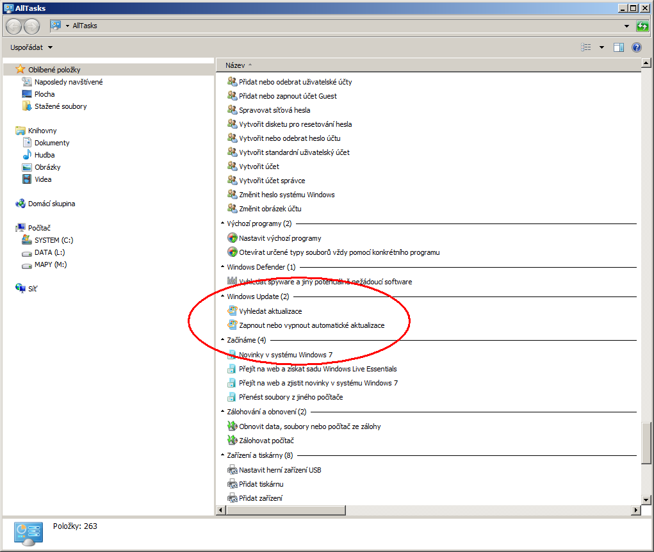Click the help question mark icon
This screenshot has width=654, height=552.
pyautogui.click(x=637, y=47)
